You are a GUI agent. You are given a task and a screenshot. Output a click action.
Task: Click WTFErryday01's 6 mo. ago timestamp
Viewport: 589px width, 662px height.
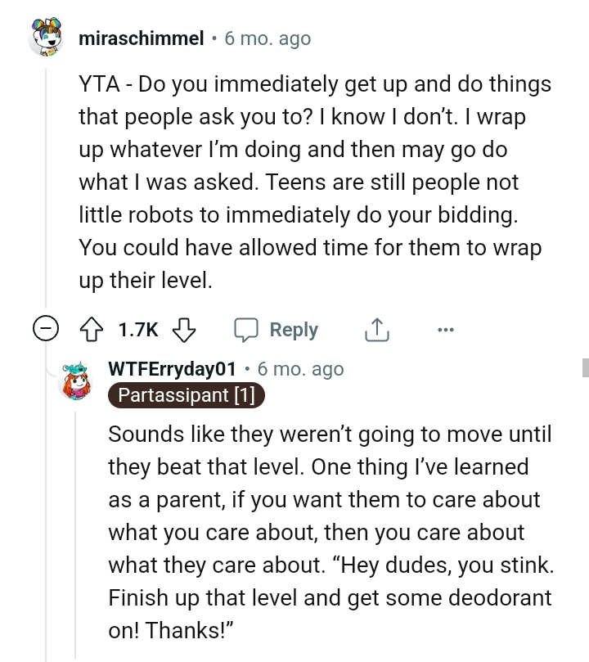[300, 369]
